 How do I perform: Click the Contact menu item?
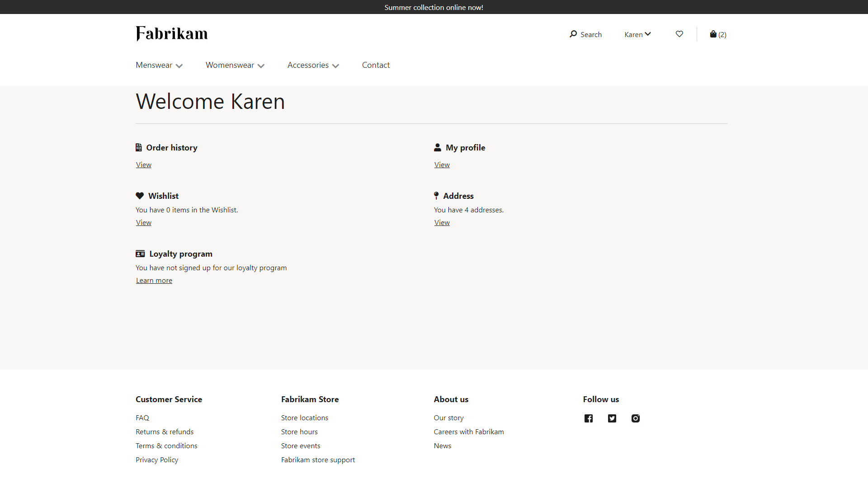(376, 64)
